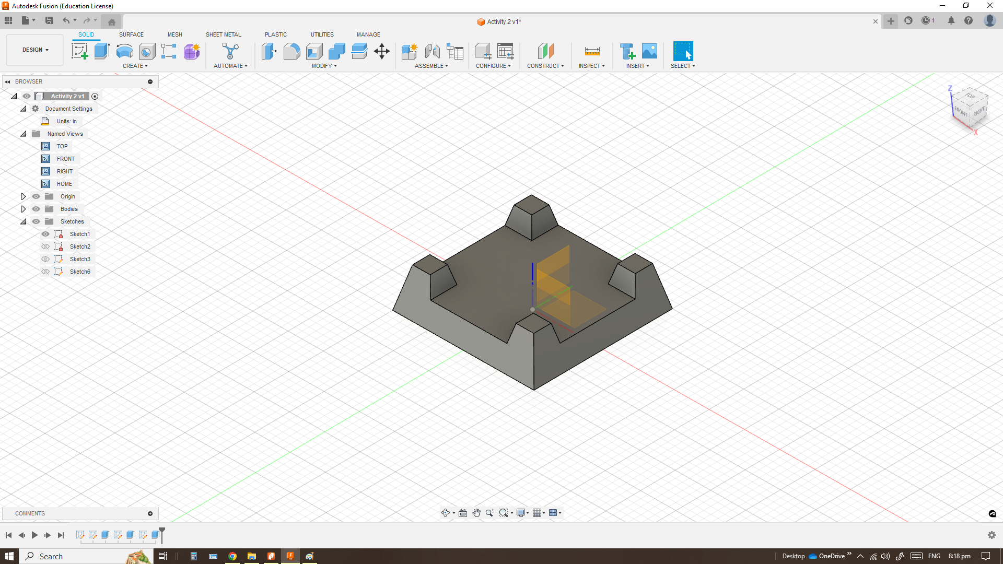Show Sketch3 using its eye icon
The height and width of the screenshot is (564, 1003).
click(x=45, y=259)
